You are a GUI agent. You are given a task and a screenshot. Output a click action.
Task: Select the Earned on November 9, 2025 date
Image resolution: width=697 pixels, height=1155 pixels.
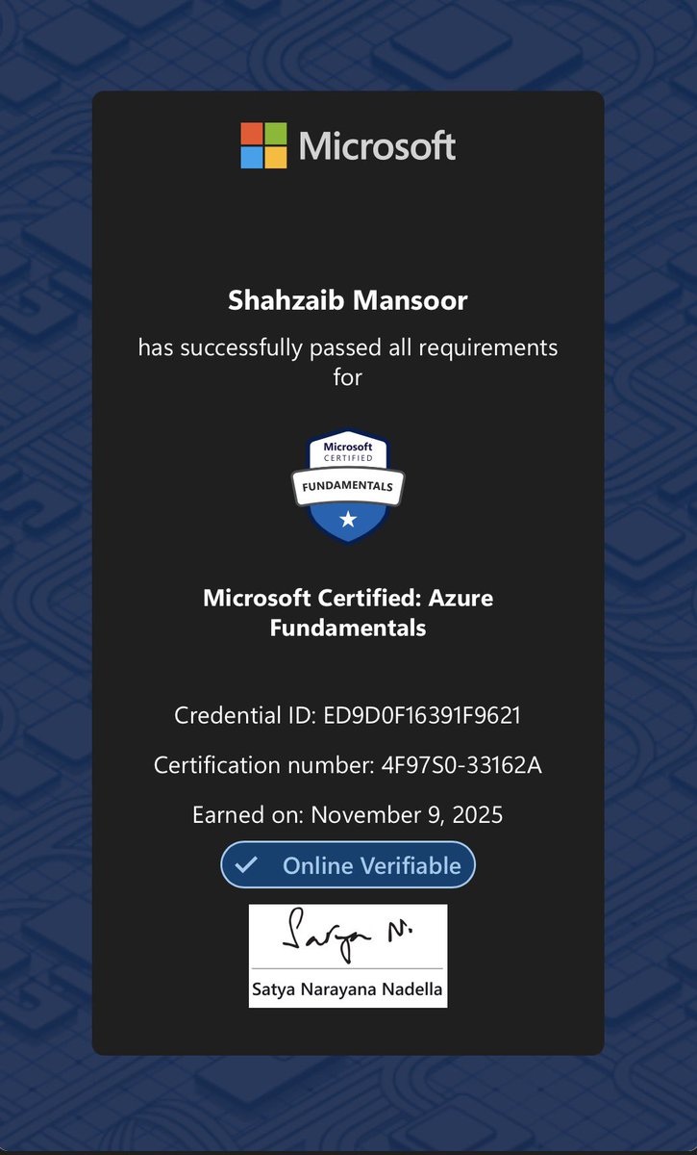tap(348, 815)
